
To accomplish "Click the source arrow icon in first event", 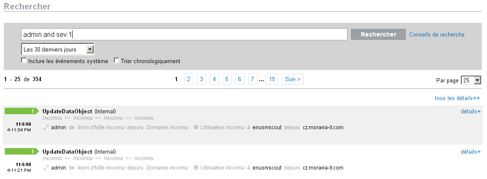I will pos(46,127).
